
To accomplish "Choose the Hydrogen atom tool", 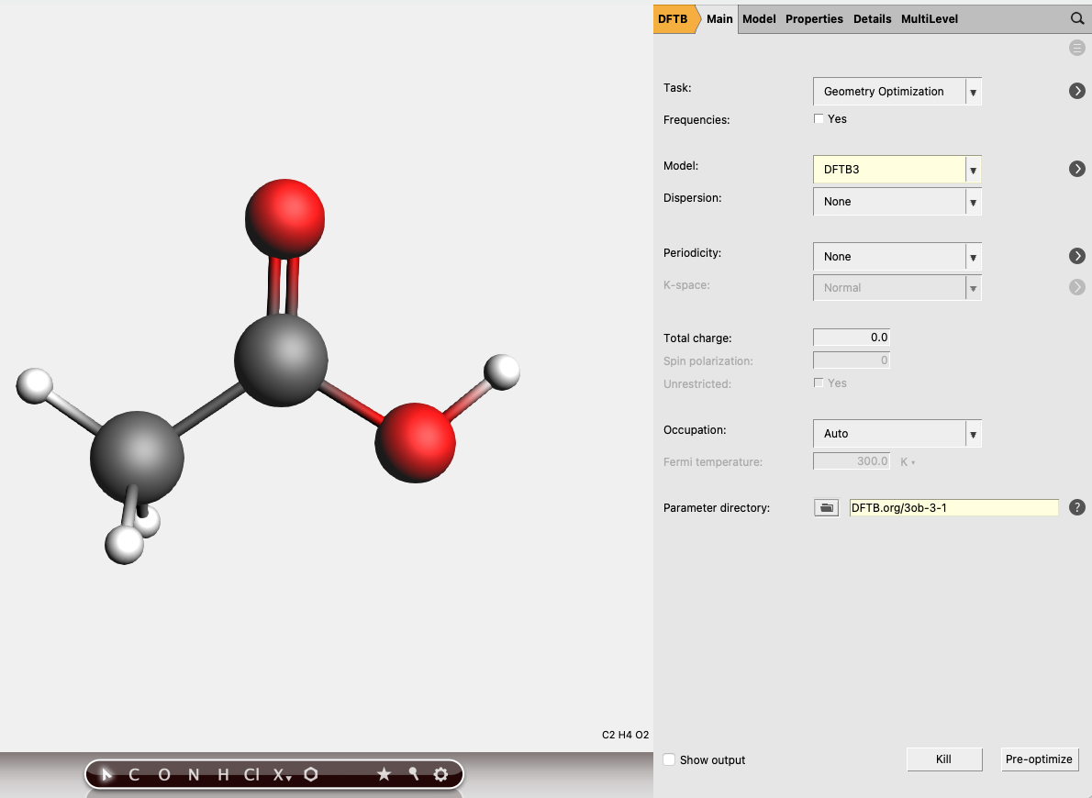I will pyautogui.click(x=221, y=775).
